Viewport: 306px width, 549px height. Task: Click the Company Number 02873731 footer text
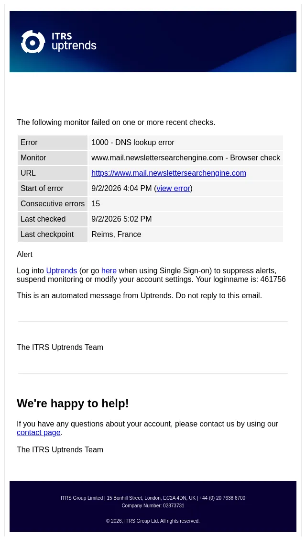coord(153,505)
